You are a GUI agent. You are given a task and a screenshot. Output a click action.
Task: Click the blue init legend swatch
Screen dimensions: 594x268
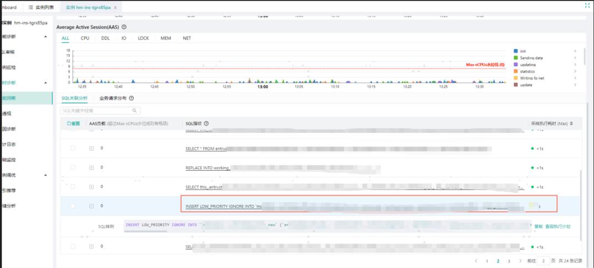pyautogui.click(x=515, y=51)
